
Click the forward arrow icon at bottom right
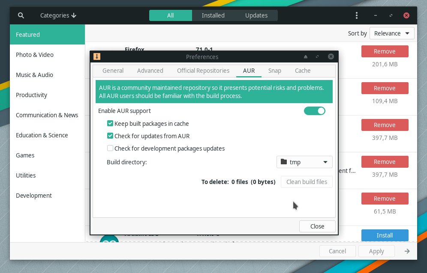[x=407, y=251]
